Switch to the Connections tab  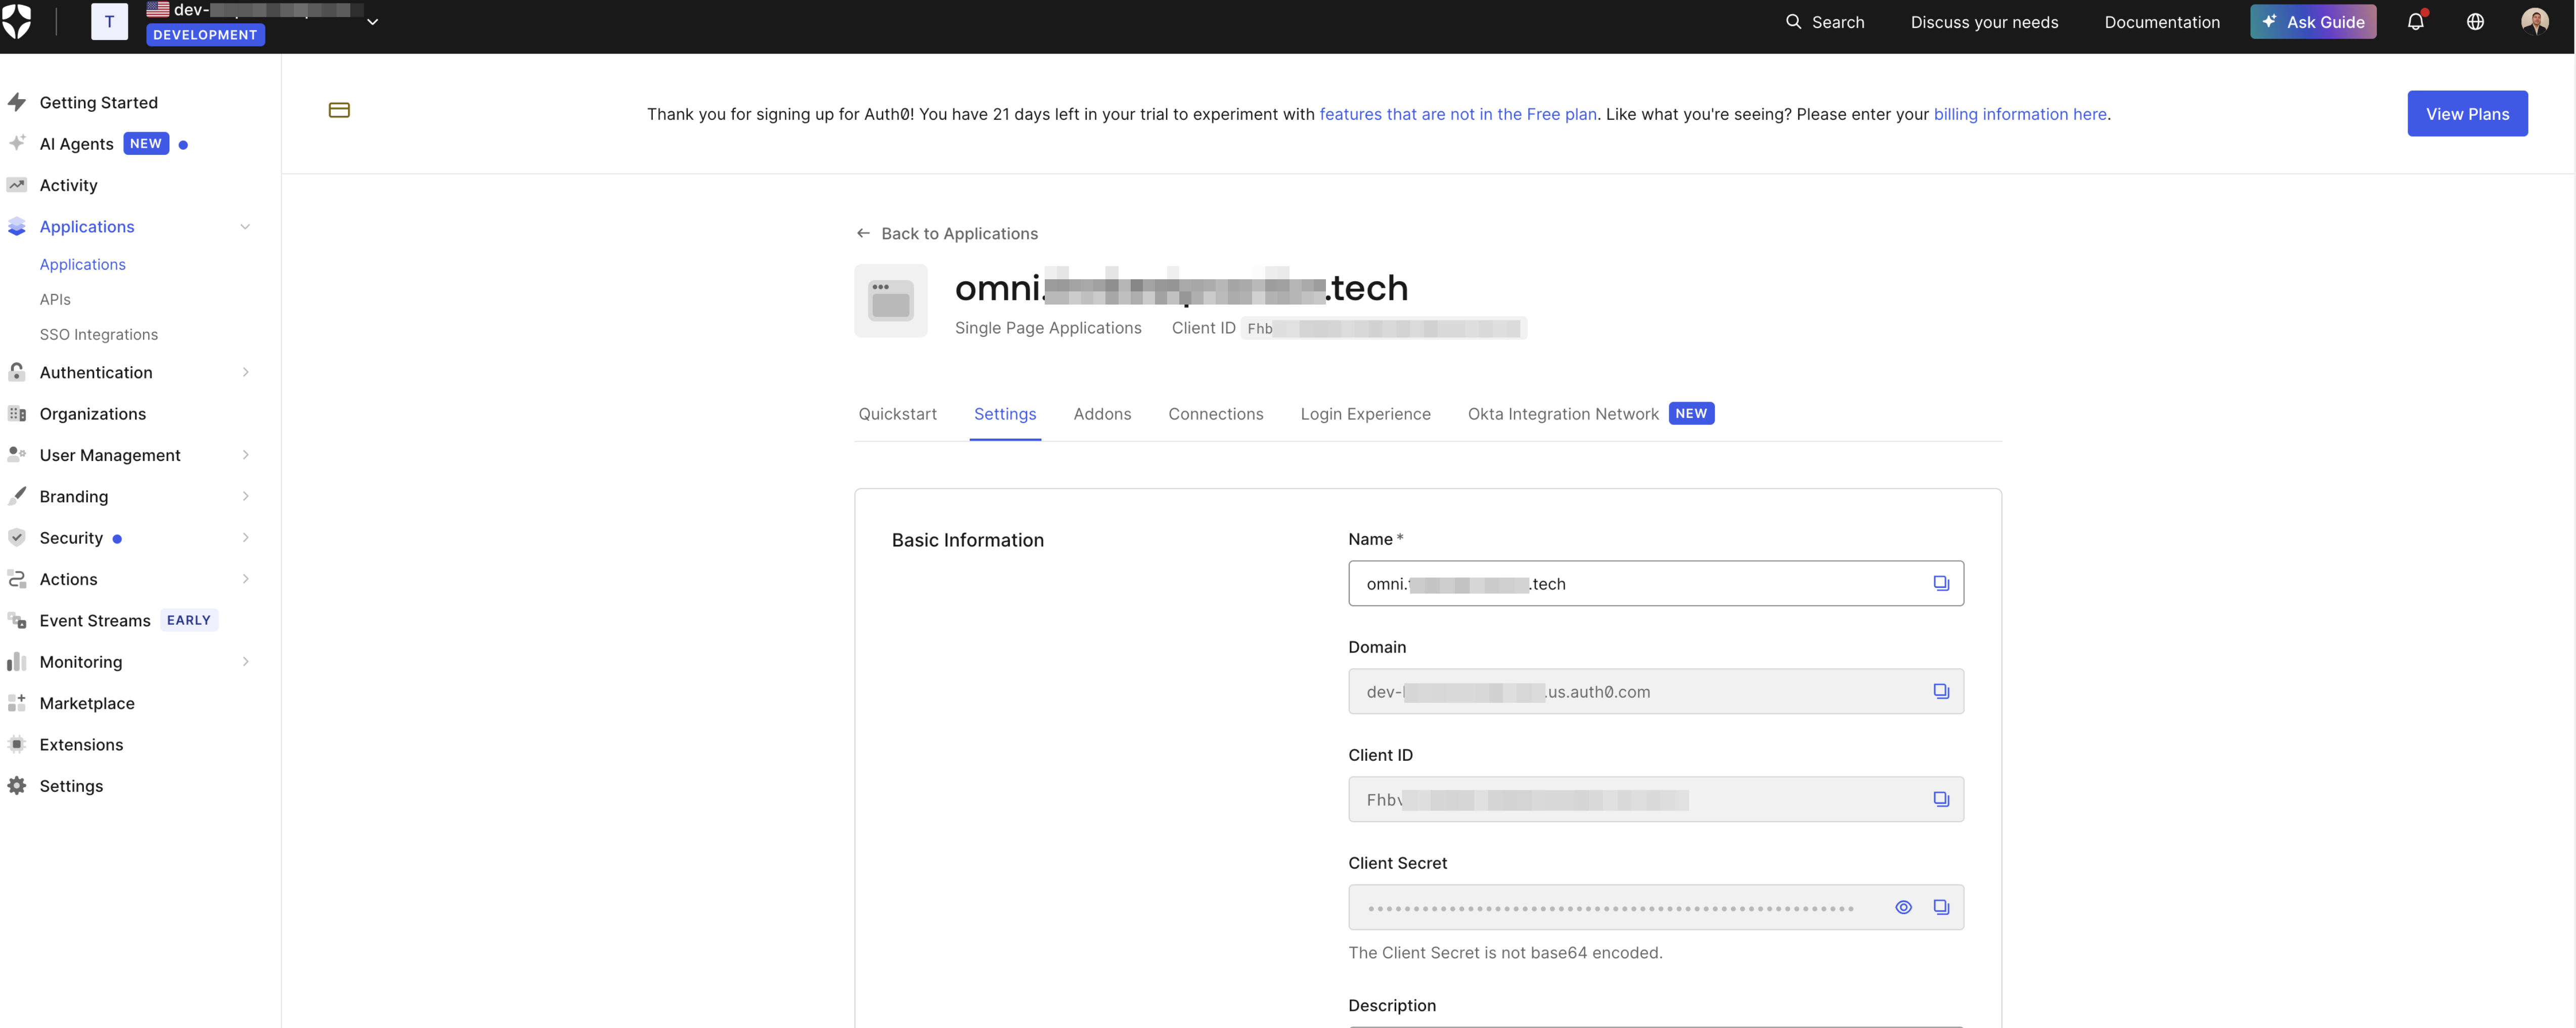click(1216, 413)
